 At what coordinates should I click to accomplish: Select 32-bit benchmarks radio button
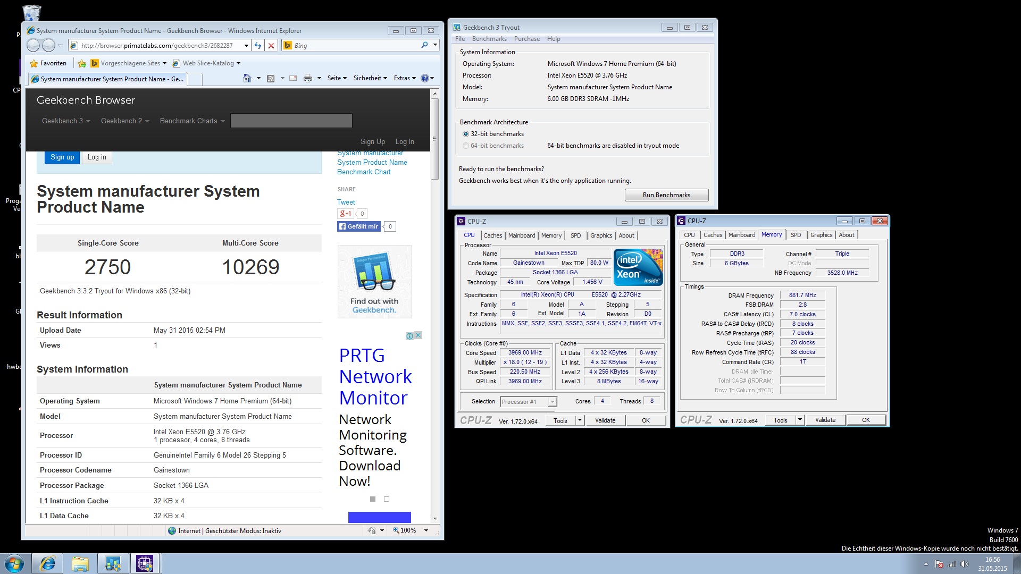(x=466, y=134)
